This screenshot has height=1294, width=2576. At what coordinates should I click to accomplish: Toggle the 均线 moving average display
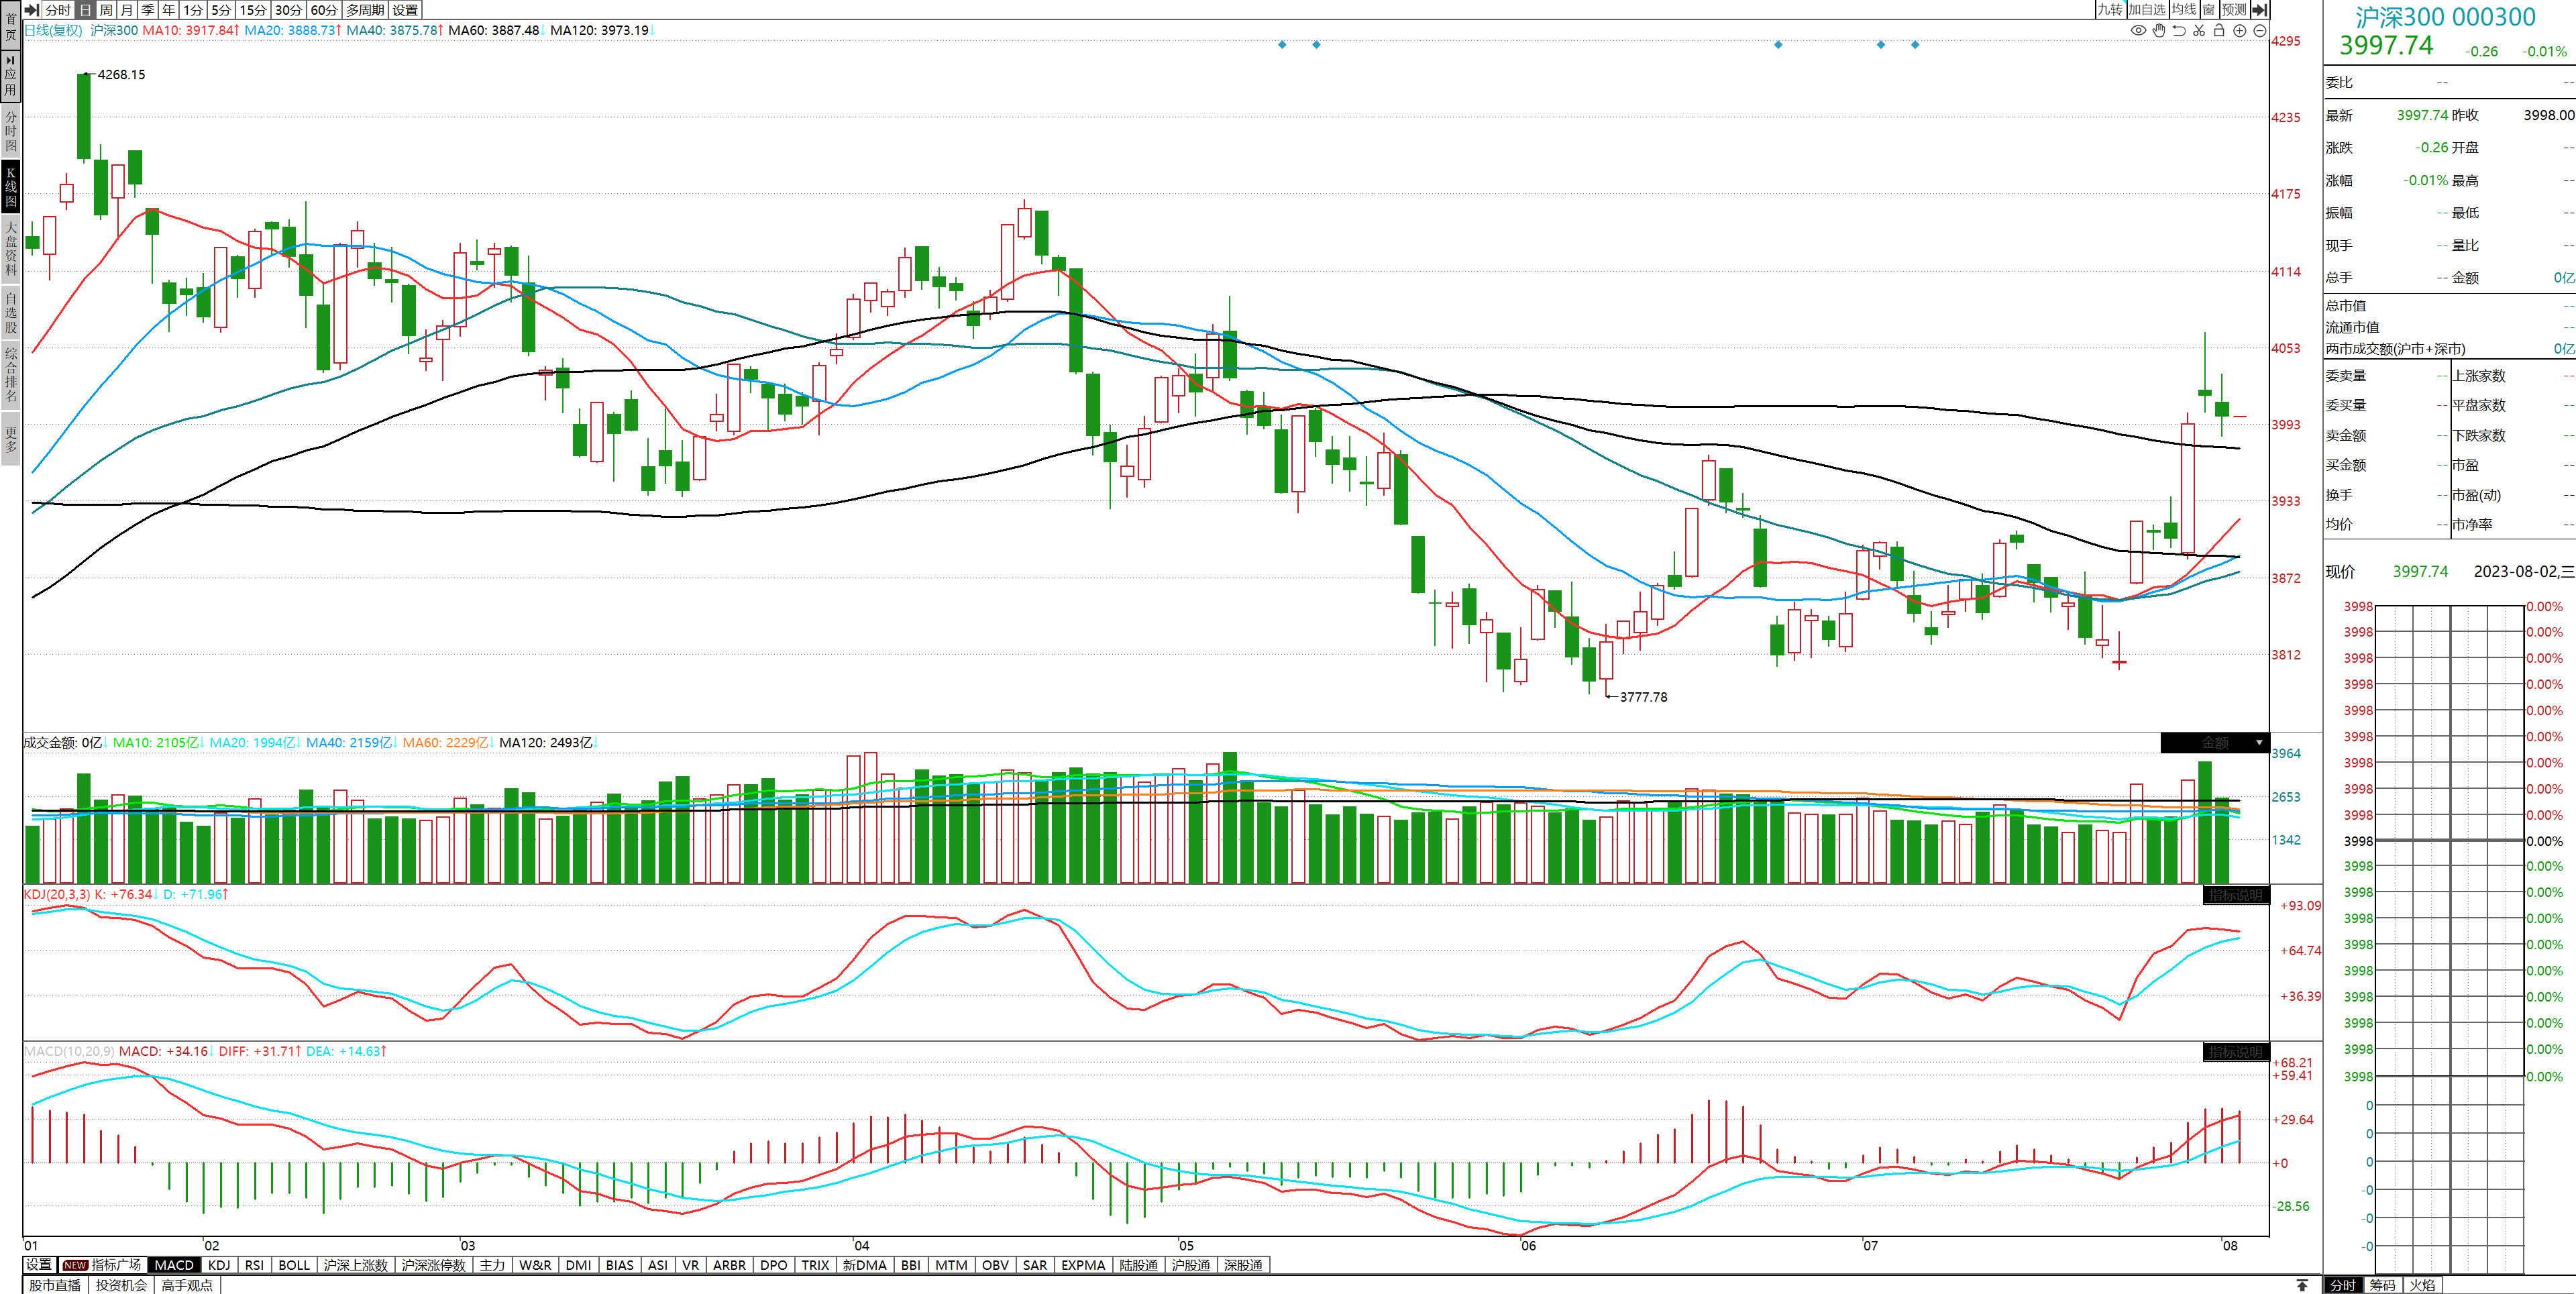click(x=2184, y=10)
